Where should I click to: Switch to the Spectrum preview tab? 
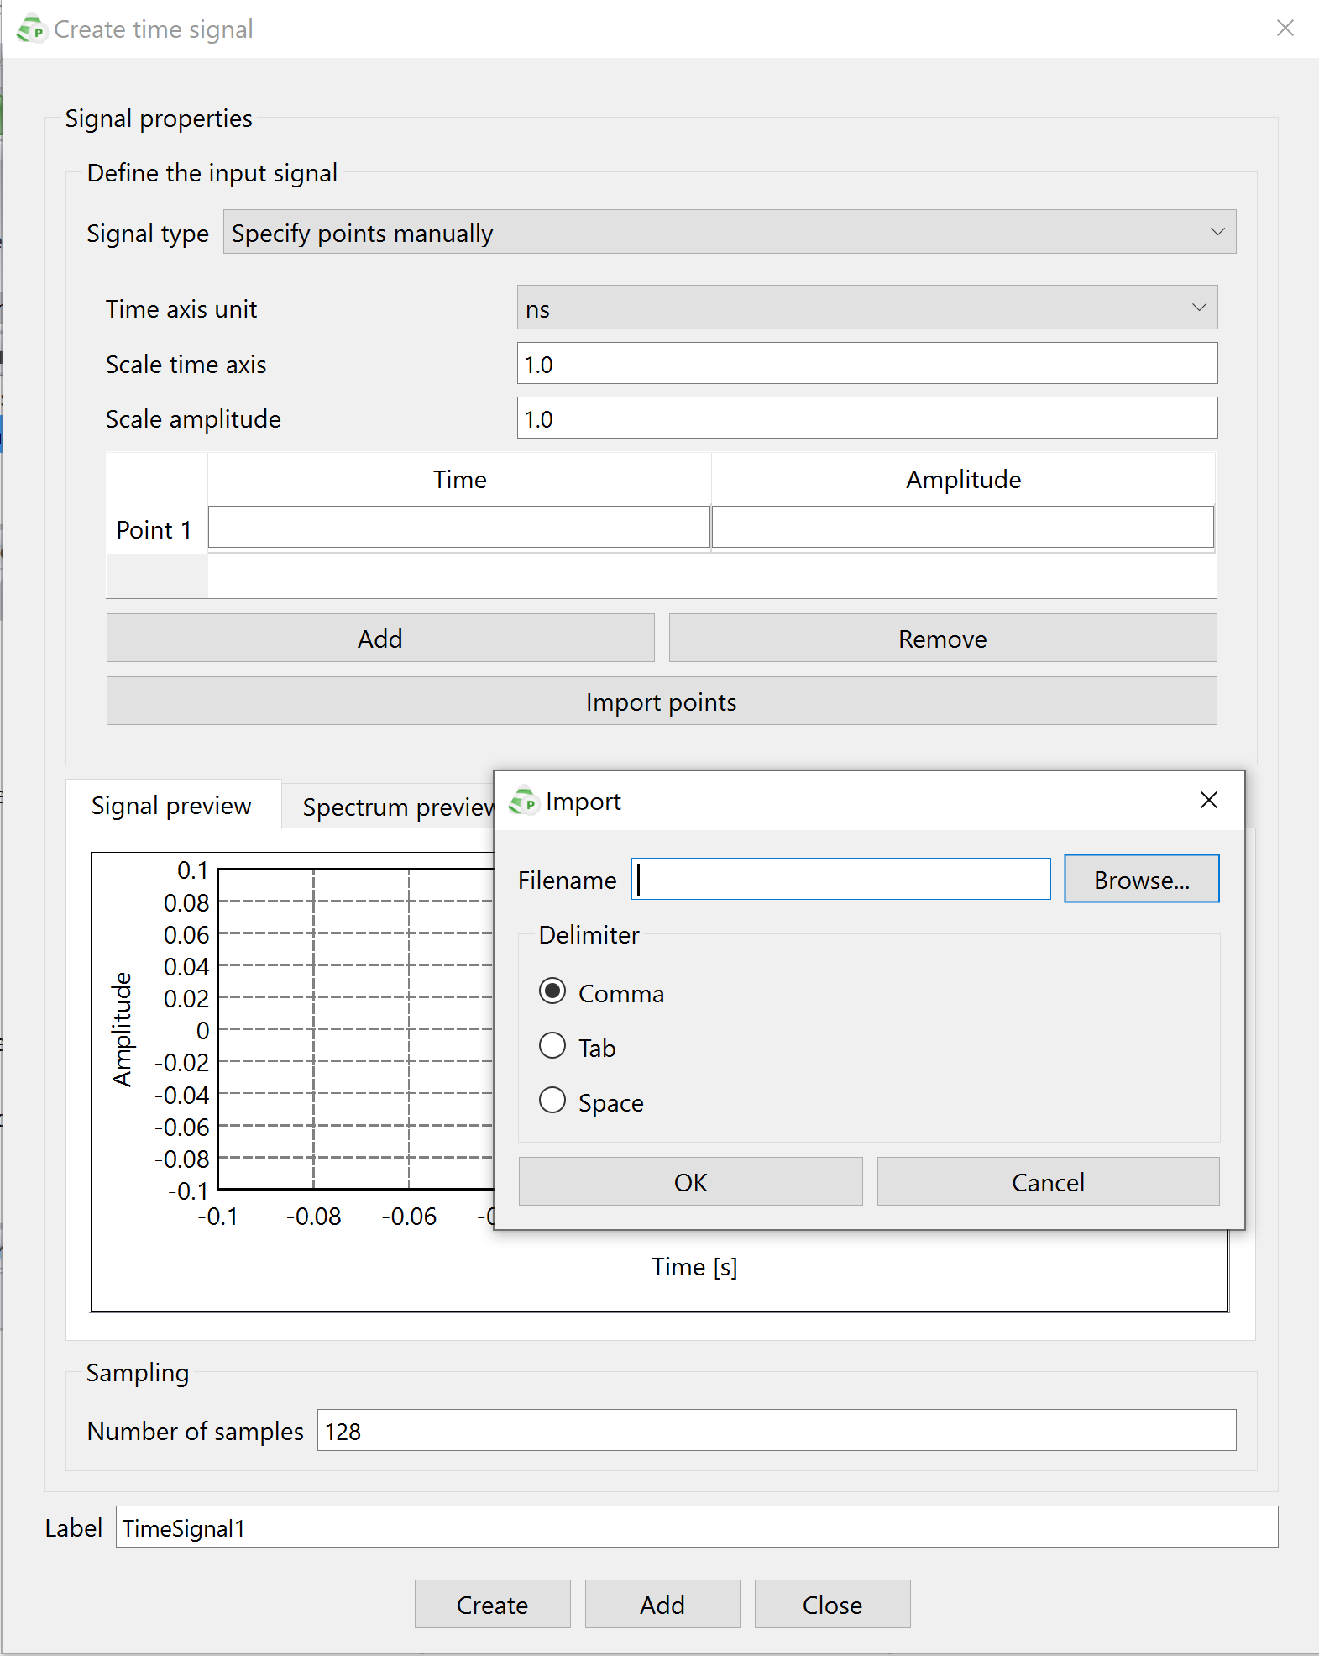click(398, 807)
